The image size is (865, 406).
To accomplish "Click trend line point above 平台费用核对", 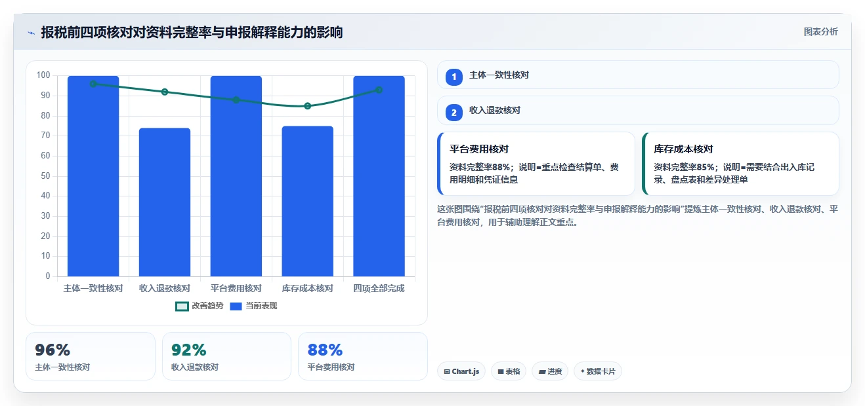I will [x=236, y=100].
